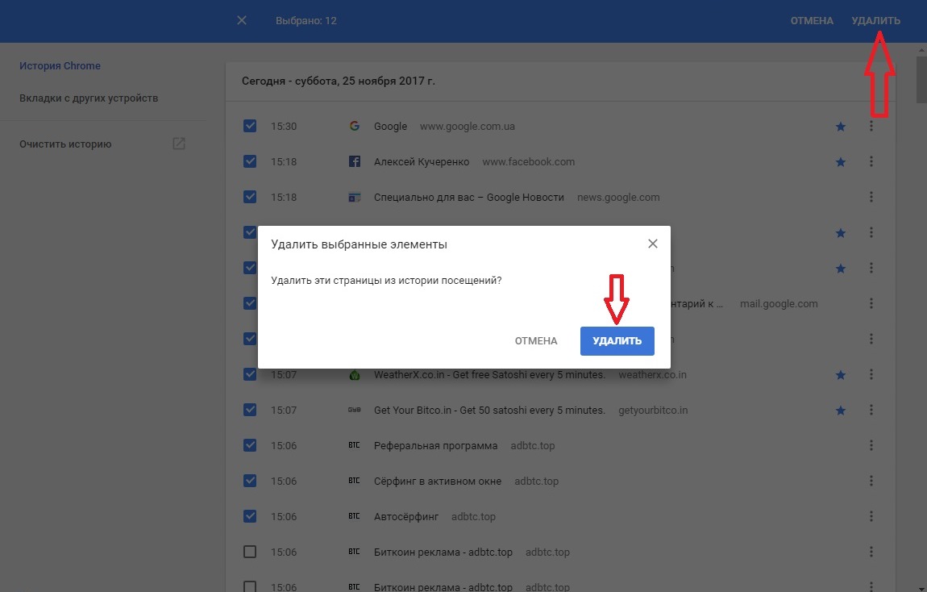Open more actions menu for mail.google.com entry
The width and height of the screenshot is (927, 592).
[871, 303]
